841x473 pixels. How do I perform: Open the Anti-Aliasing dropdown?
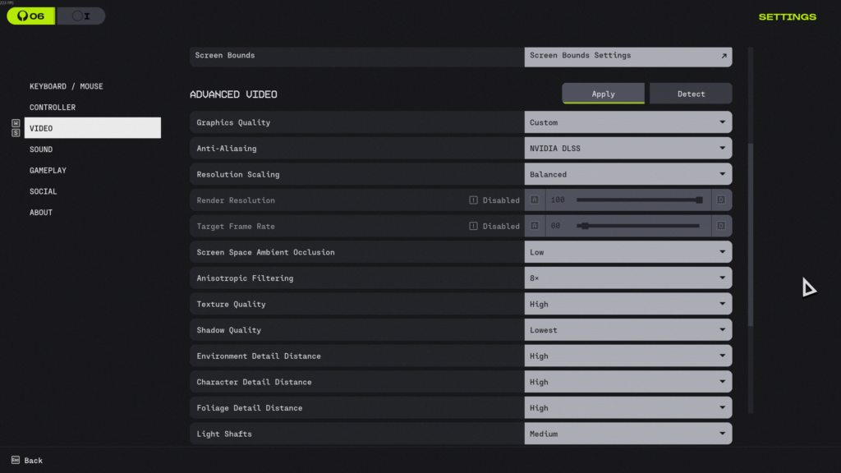627,149
